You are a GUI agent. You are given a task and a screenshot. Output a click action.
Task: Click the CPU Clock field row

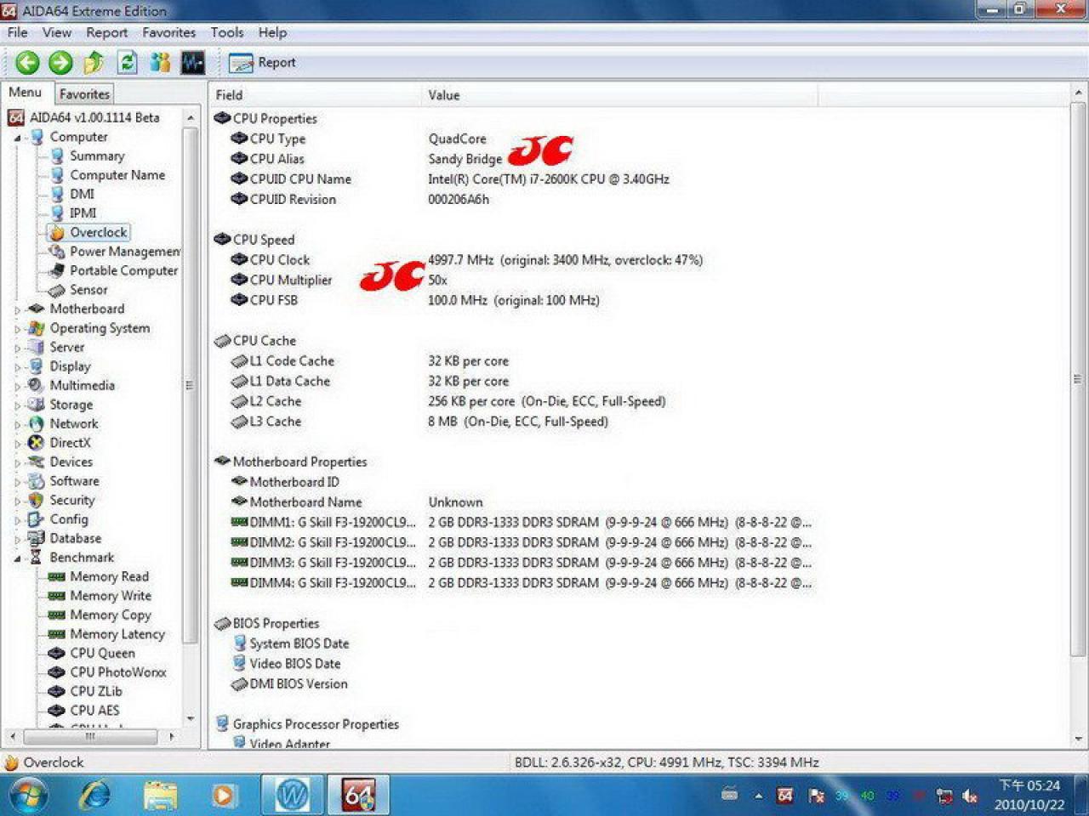[514, 260]
